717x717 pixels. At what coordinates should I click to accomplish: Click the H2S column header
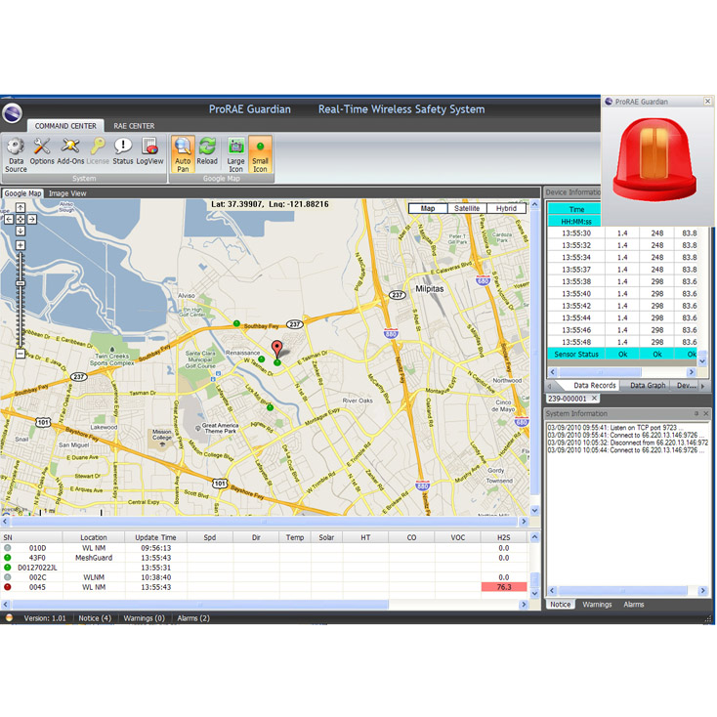pyautogui.click(x=504, y=537)
